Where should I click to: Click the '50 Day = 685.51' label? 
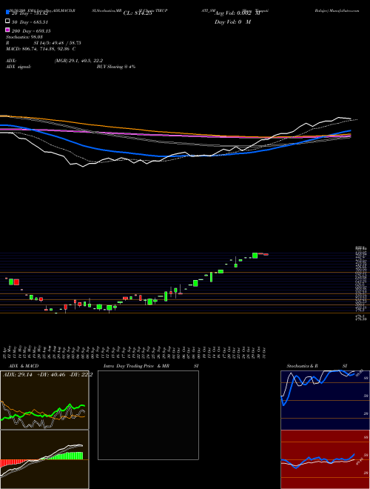click(30, 21)
